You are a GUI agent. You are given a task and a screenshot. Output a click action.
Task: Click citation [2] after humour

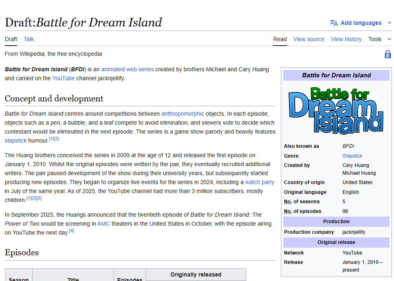pyautogui.click(x=56, y=138)
